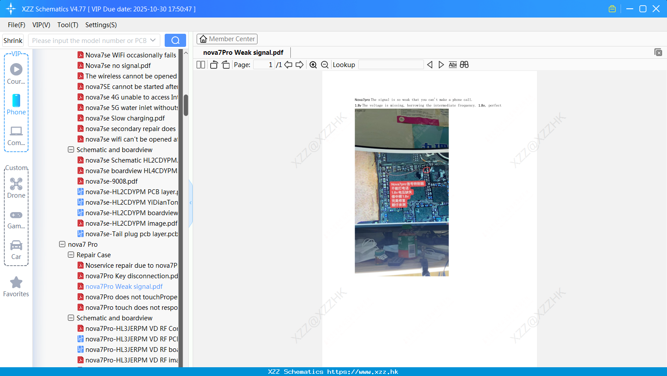Open the Car category

16,250
